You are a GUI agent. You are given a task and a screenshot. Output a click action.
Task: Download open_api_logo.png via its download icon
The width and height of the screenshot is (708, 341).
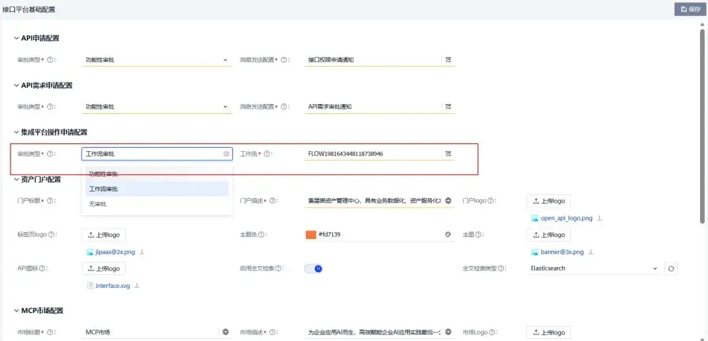click(600, 218)
